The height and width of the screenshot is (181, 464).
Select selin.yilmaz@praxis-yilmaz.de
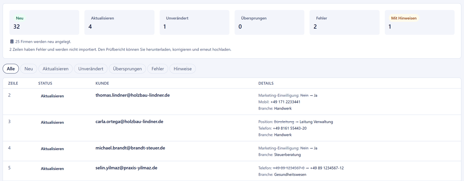coord(126,168)
